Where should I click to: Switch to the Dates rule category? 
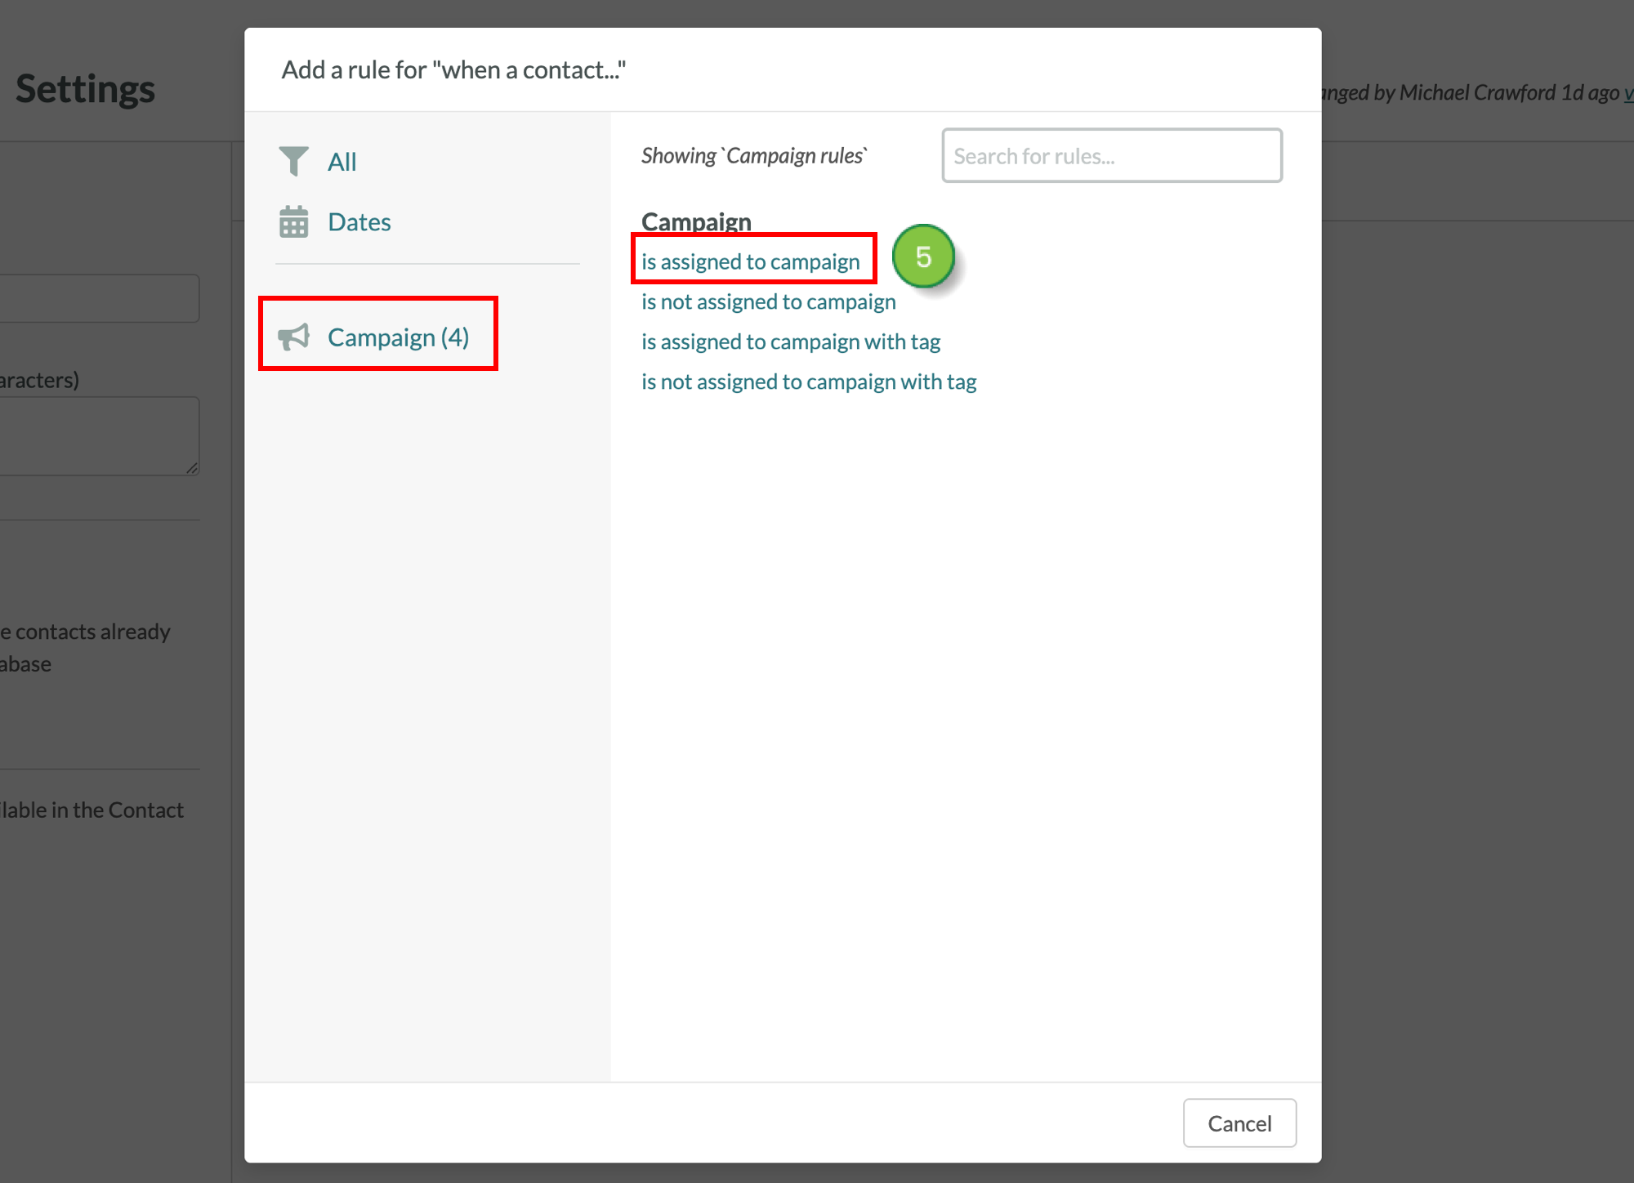[x=359, y=222]
